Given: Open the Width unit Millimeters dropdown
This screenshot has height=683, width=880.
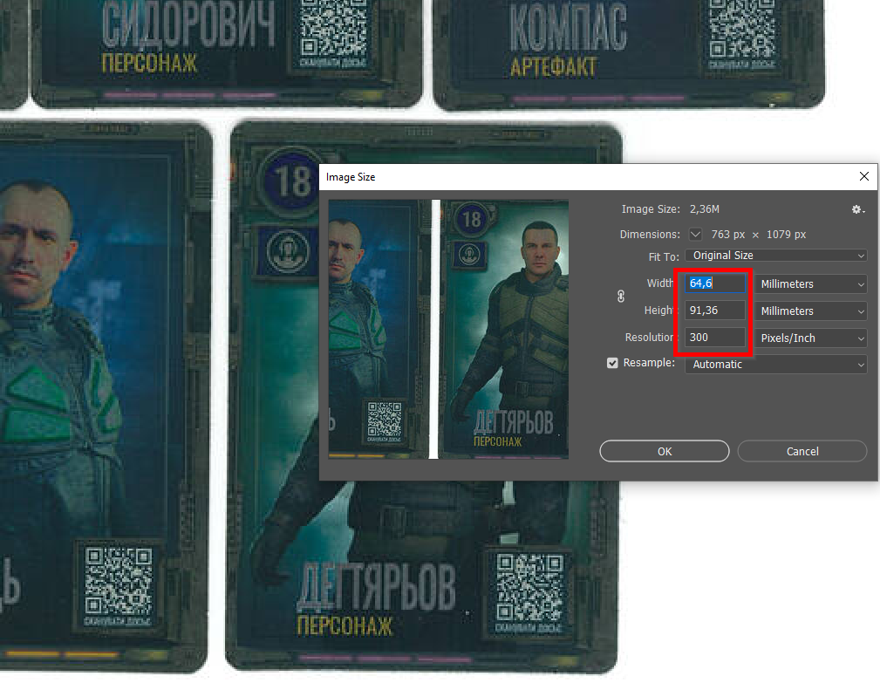Looking at the screenshot, I should click(811, 284).
